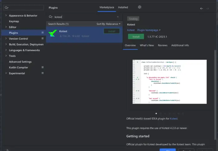The width and height of the screenshot is (218, 151).
Task: Click the Getting started heading
Action: pyautogui.click(x=138, y=136)
